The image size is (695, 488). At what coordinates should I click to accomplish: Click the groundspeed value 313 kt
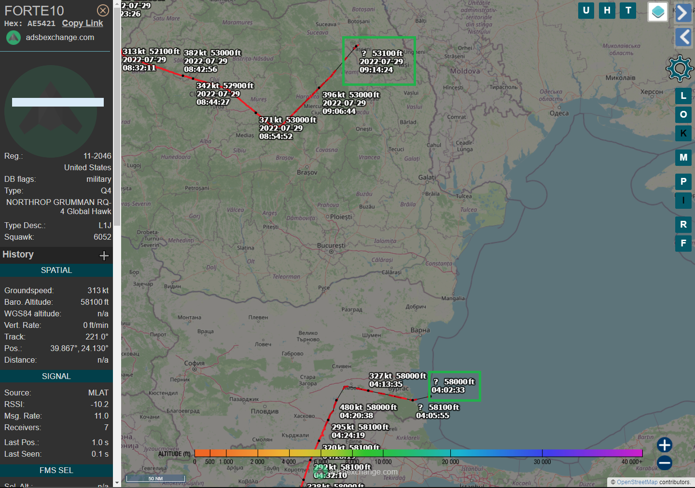(98, 291)
